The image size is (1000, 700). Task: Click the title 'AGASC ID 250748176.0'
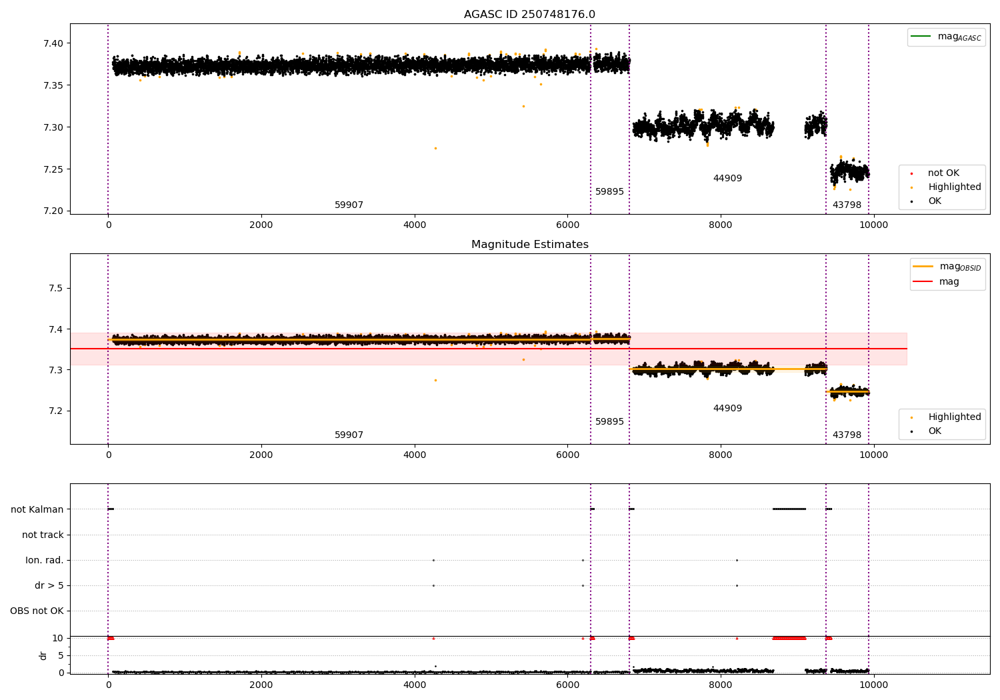(529, 15)
